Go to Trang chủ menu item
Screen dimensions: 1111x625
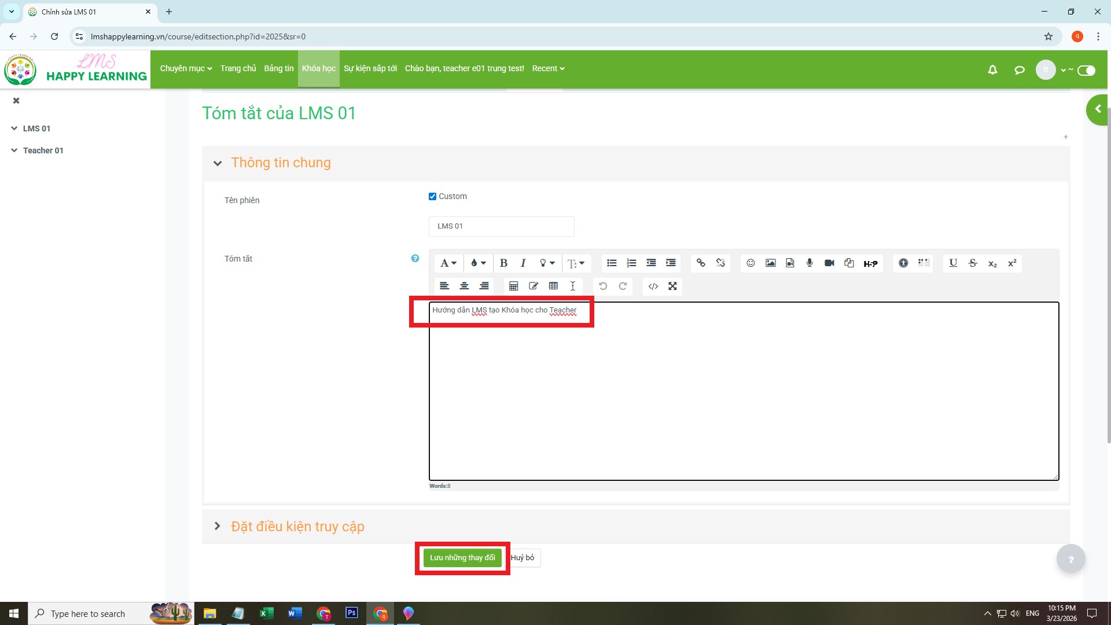[238, 68]
